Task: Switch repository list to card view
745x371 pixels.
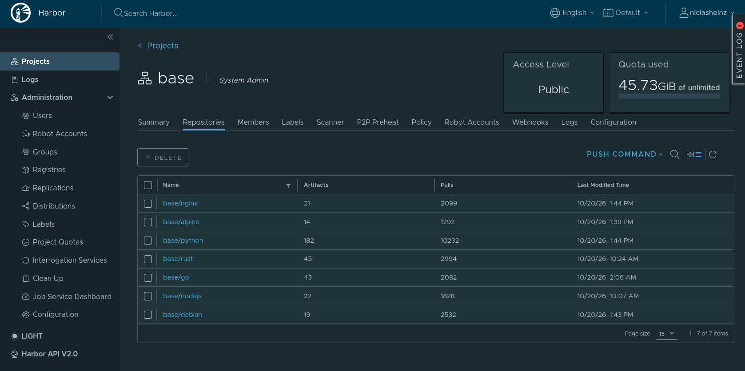Action: tap(690, 154)
